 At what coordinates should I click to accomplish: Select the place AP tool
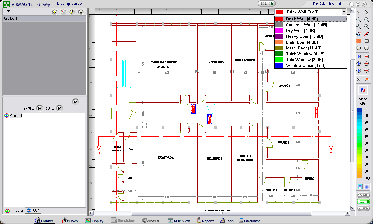(x=359, y=34)
